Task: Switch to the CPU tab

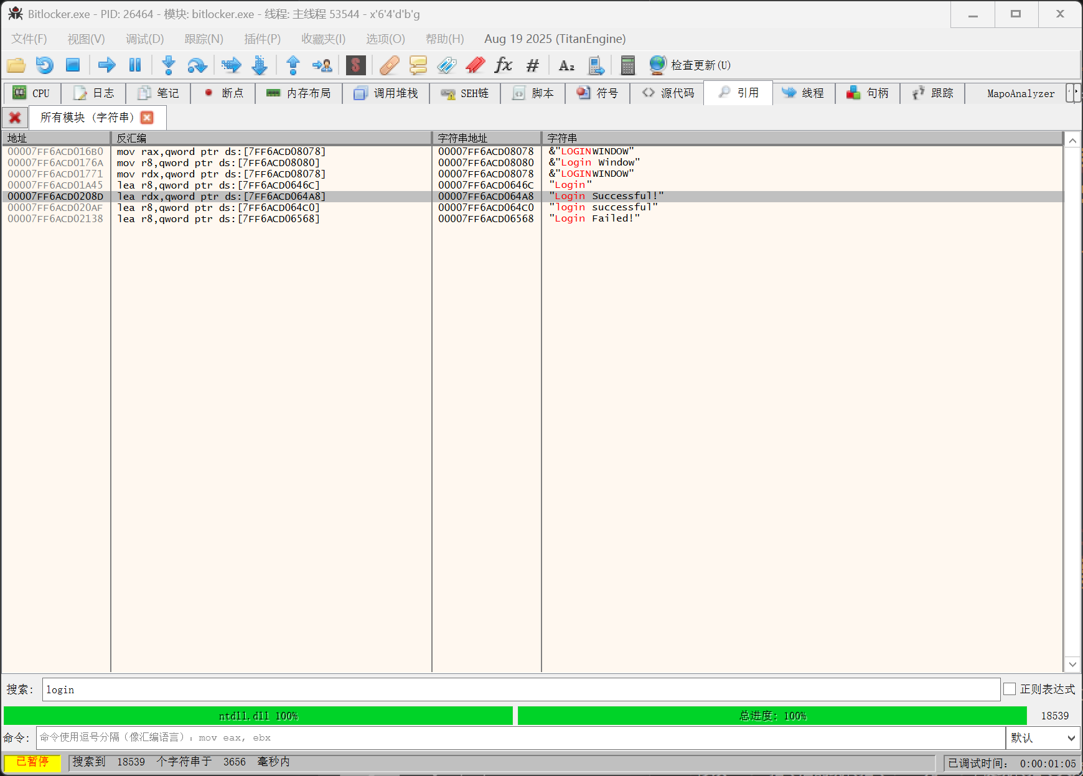Action: [x=32, y=93]
